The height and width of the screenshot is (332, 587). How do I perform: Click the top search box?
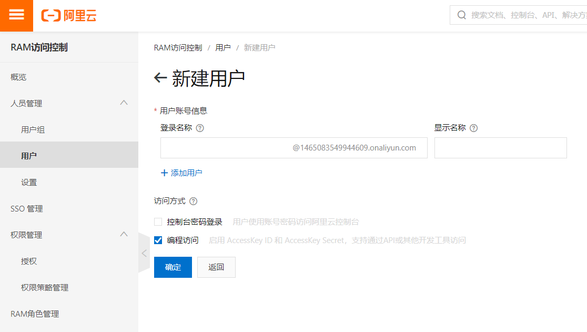(519, 15)
